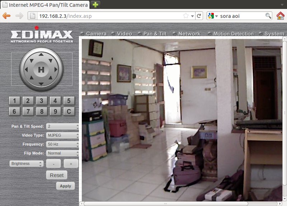Viewport: 287px width, 206px height.
Task: Open the Flip Mode dropdown
Action: (62, 153)
